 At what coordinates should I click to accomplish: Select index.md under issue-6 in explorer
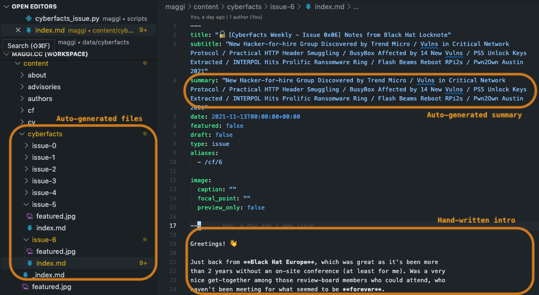point(51,263)
